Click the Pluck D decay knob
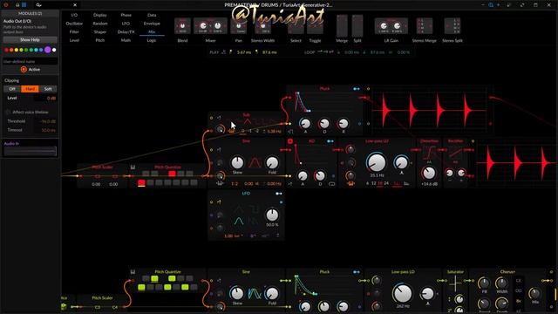 click(x=323, y=124)
